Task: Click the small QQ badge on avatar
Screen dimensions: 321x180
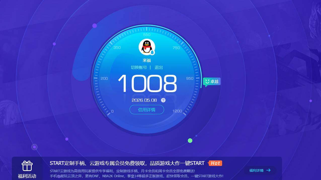Action: tap(152, 52)
